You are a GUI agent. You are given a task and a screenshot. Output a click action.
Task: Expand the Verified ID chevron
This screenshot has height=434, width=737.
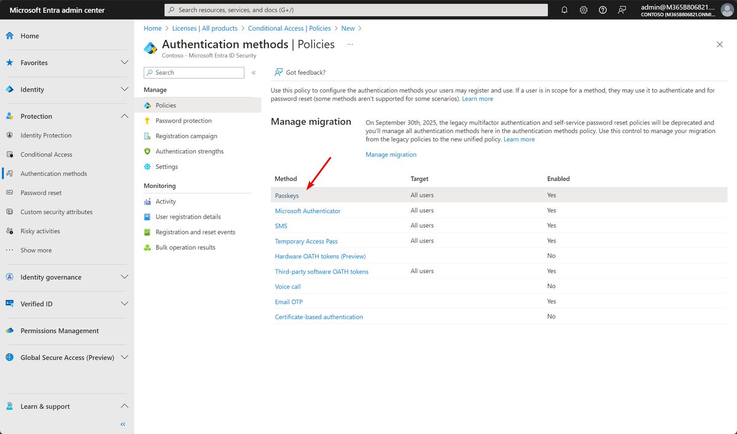pos(125,303)
